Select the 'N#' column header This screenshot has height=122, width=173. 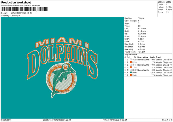(x=128, y=57)
